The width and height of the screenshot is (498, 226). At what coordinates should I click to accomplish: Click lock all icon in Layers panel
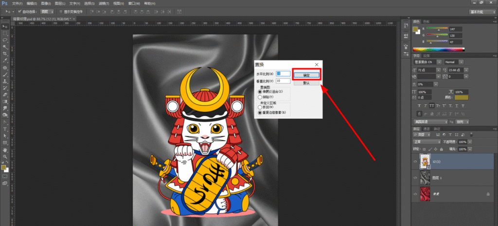click(442, 149)
